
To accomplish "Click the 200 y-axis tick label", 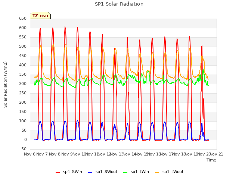I will (23, 103).
